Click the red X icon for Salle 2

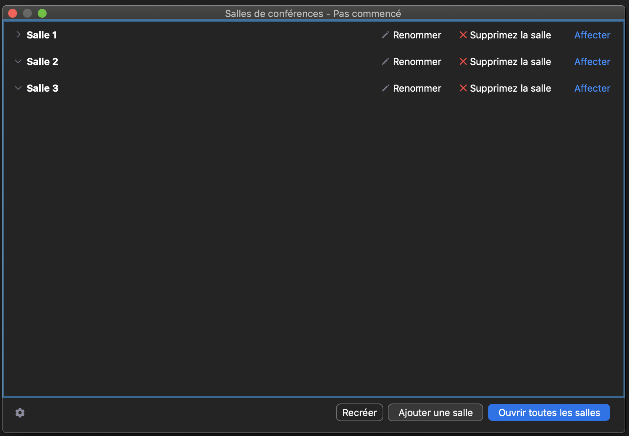pos(463,62)
